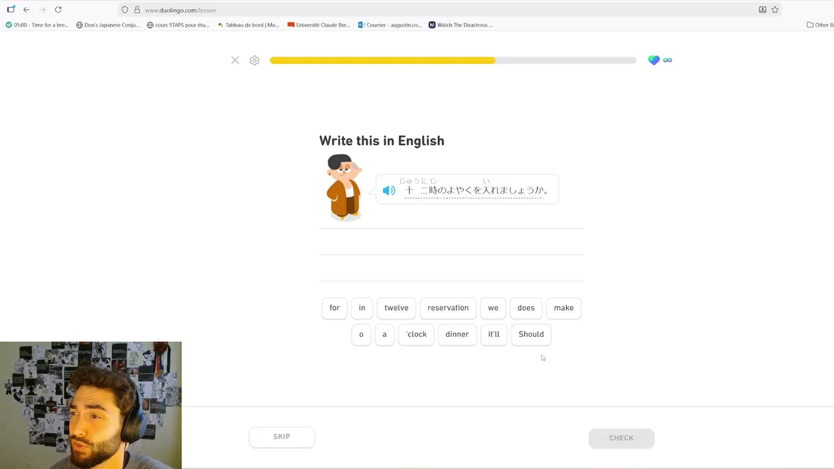The width and height of the screenshot is (834, 469).
Task: Open "Watch The Disastrous ..." bookmark
Action: tap(461, 25)
